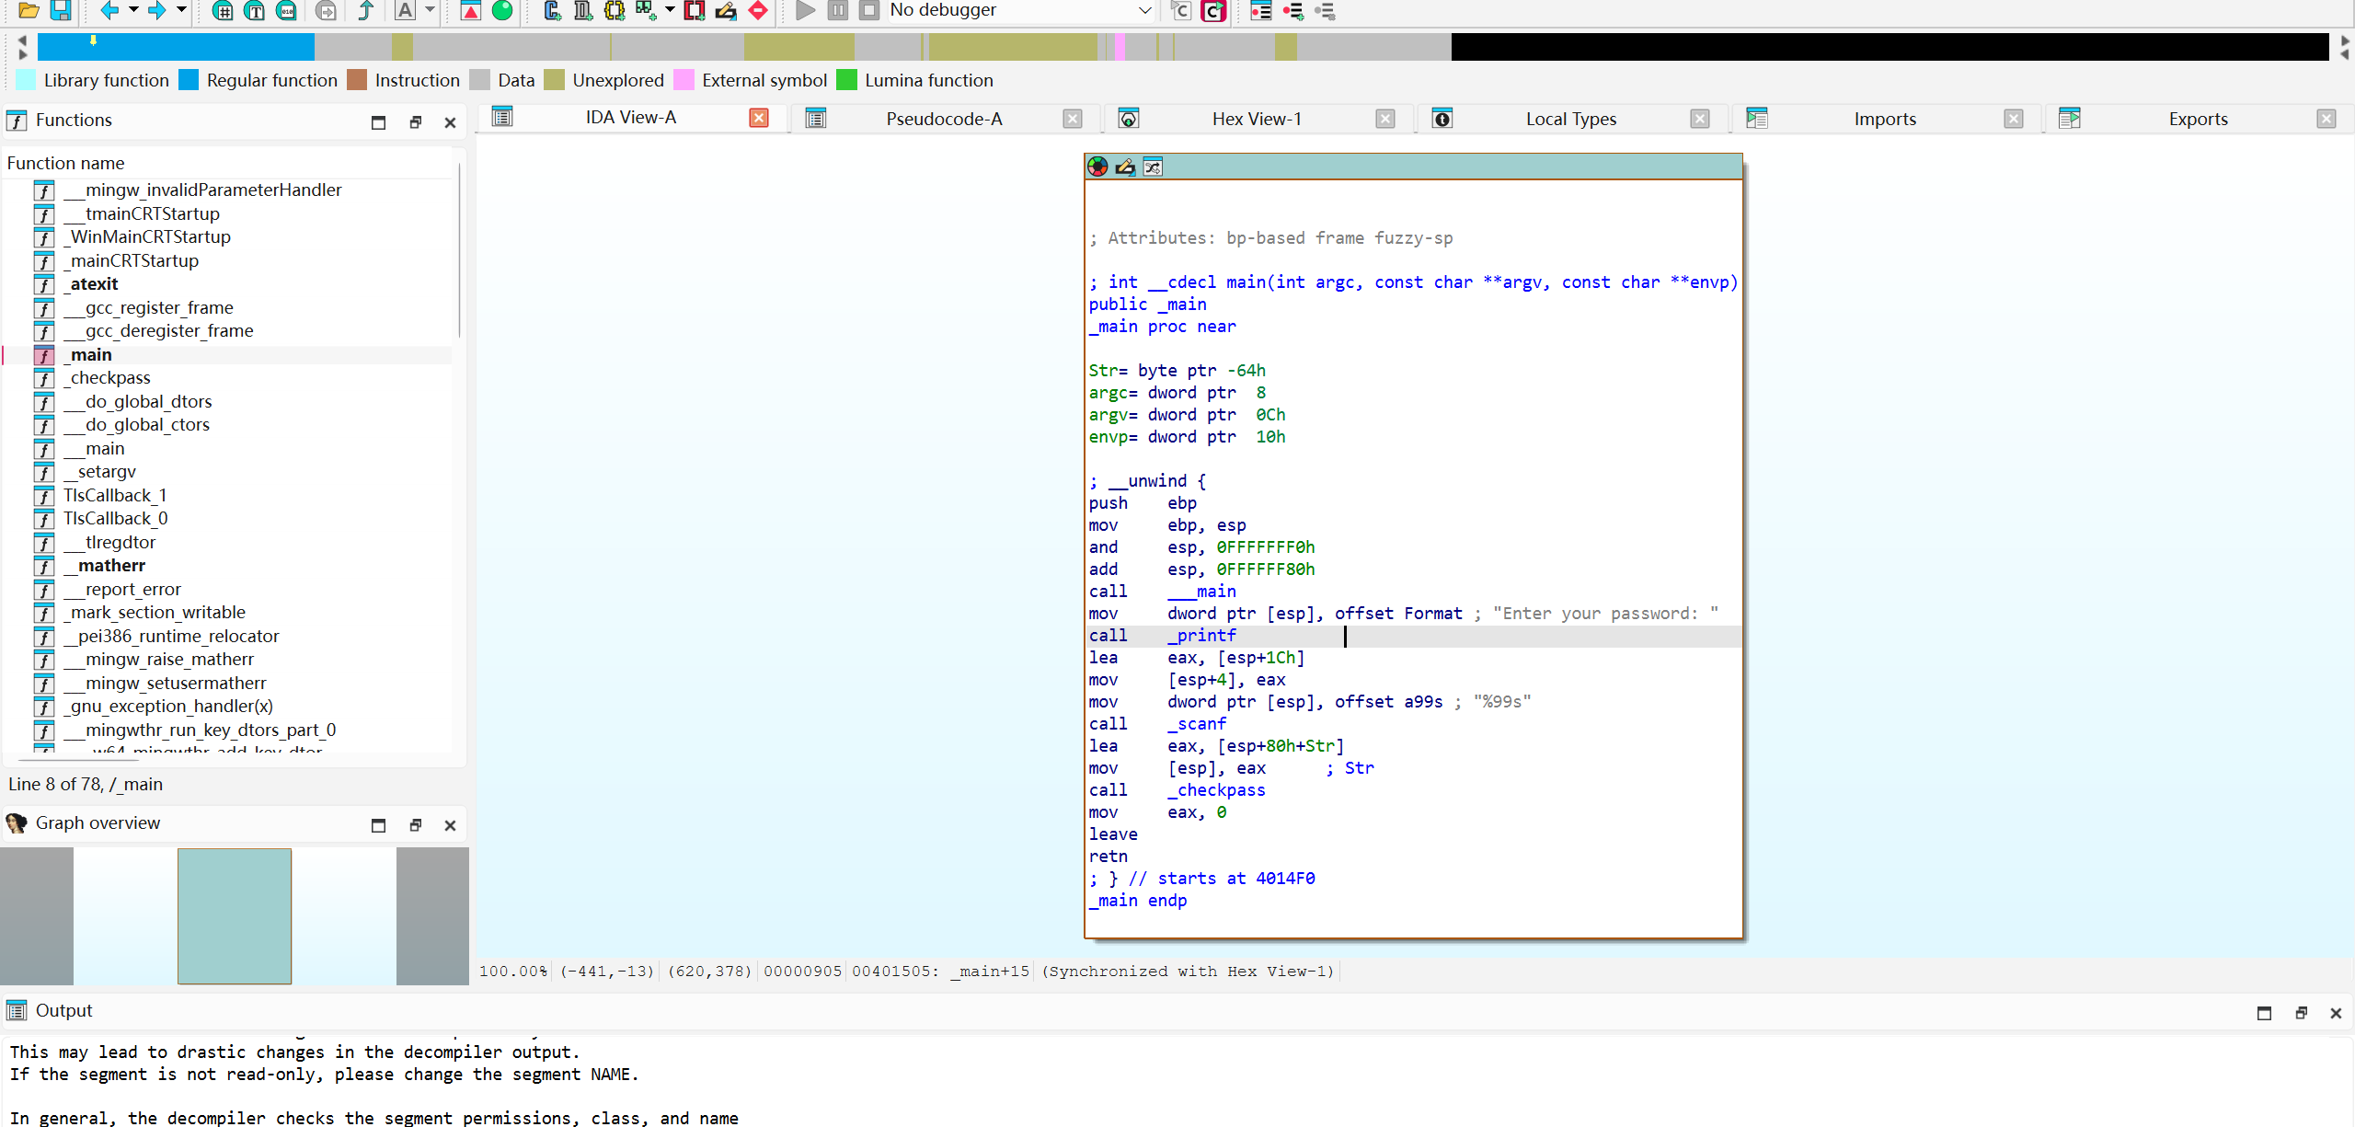Click the yellow braces with plus icon
The width and height of the screenshot is (2355, 1127).
pyautogui.click(x=614, y=10)
